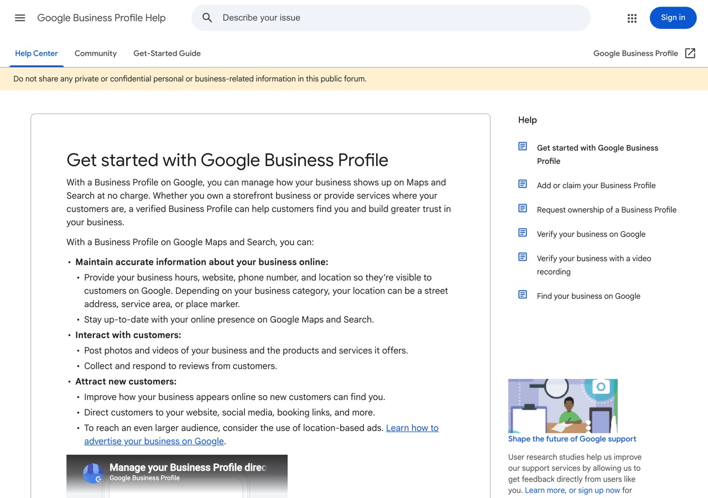
Task: Click document icon beside Verify your business with a video recording
Action: (523, 257)
